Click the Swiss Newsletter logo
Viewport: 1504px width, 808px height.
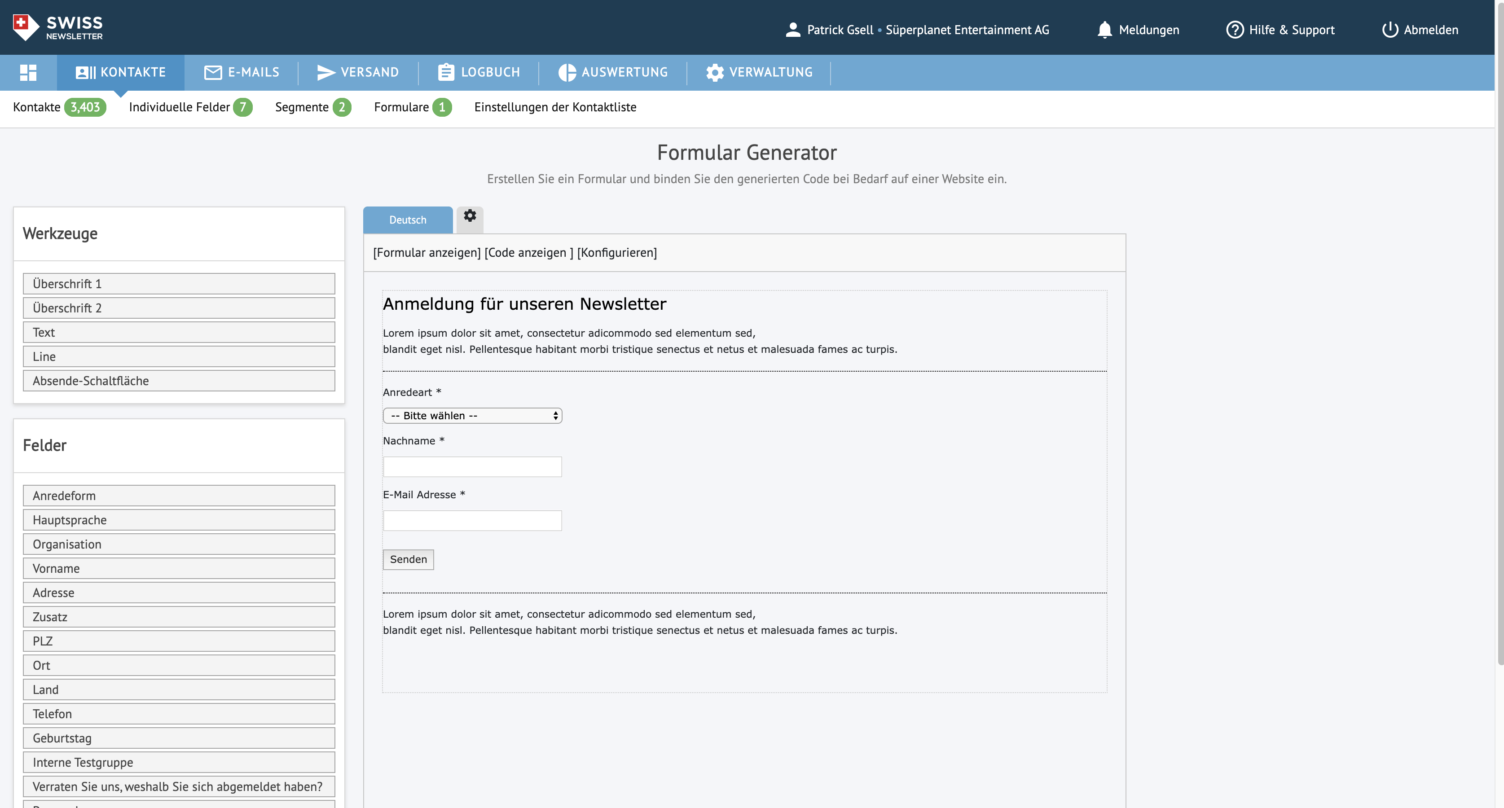click(57, 27)
